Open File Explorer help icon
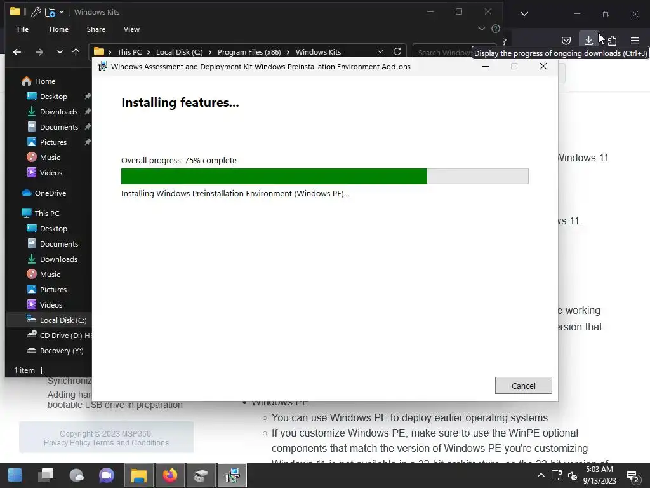This screenshot has height=488, width=650. tap(495, 29)
